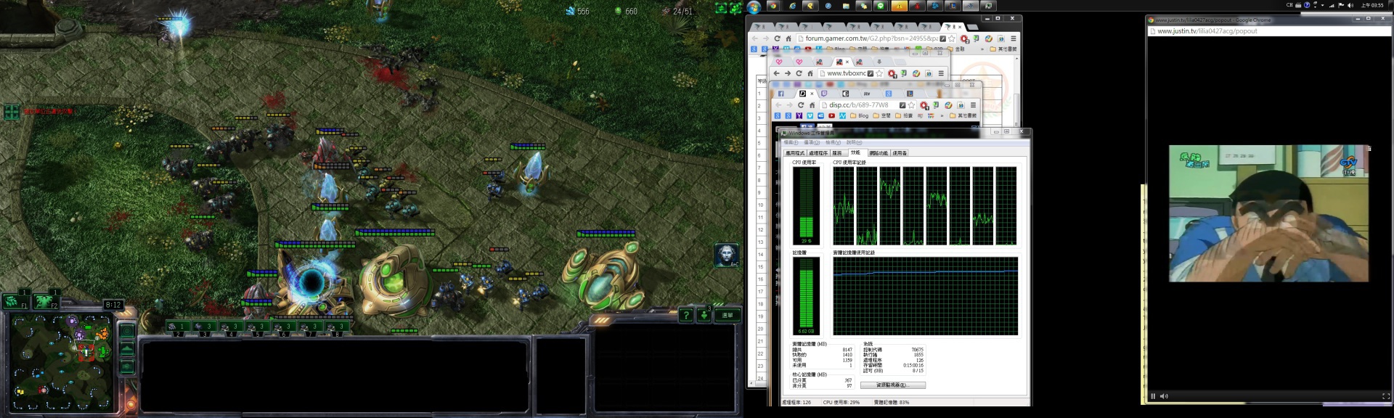
Task: Select control group 4 in StarCraft
Action: tap(232, 327)
